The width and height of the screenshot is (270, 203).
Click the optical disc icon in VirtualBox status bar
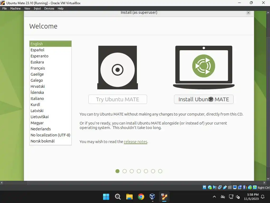[x=210, y=187]
